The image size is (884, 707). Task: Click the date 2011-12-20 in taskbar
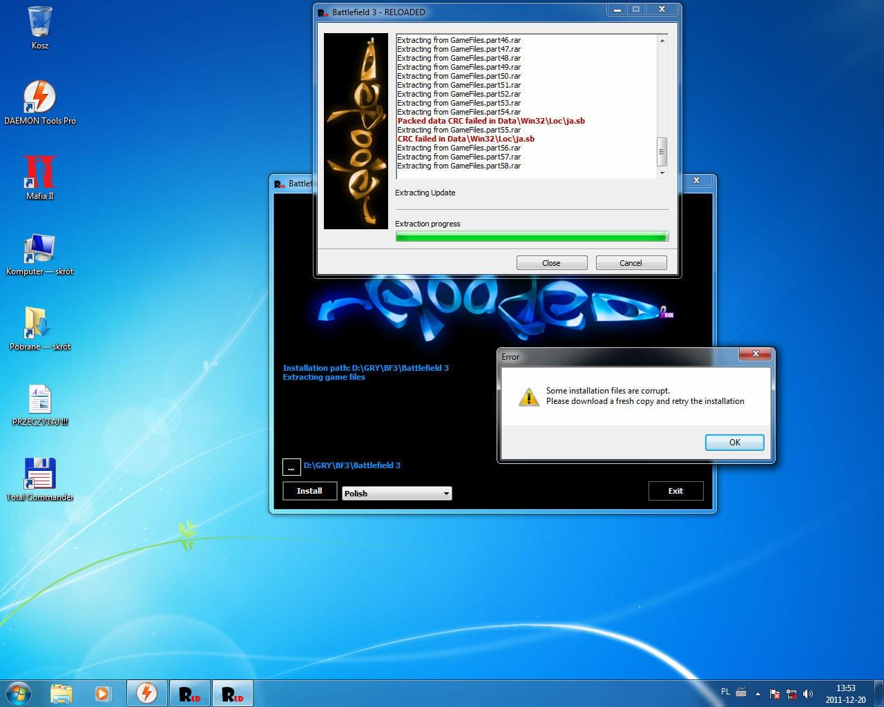coord(845,699)
